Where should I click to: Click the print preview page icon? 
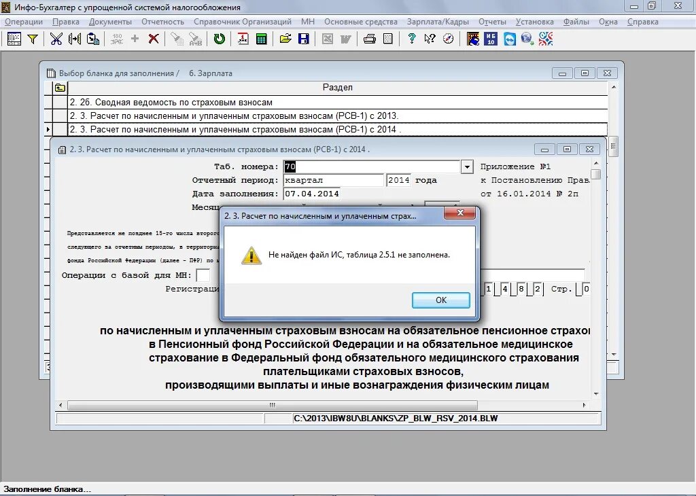[x=388, y=39]
